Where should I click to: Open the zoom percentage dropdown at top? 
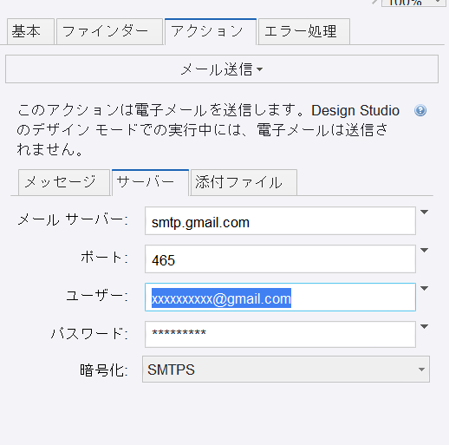(413, 3)
